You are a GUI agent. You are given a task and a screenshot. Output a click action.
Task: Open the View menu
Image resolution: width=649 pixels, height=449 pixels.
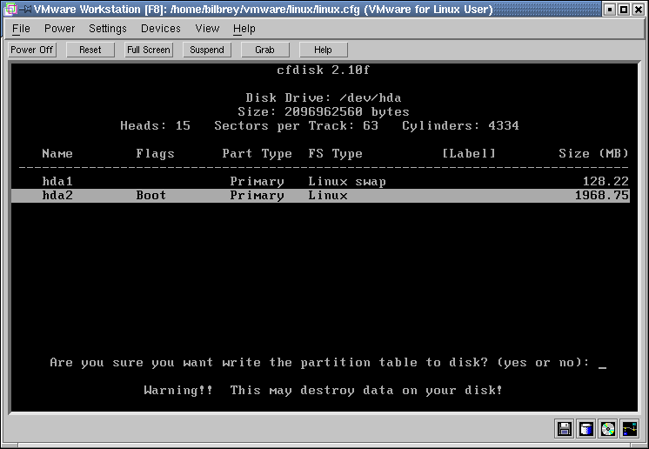point(207,29)
